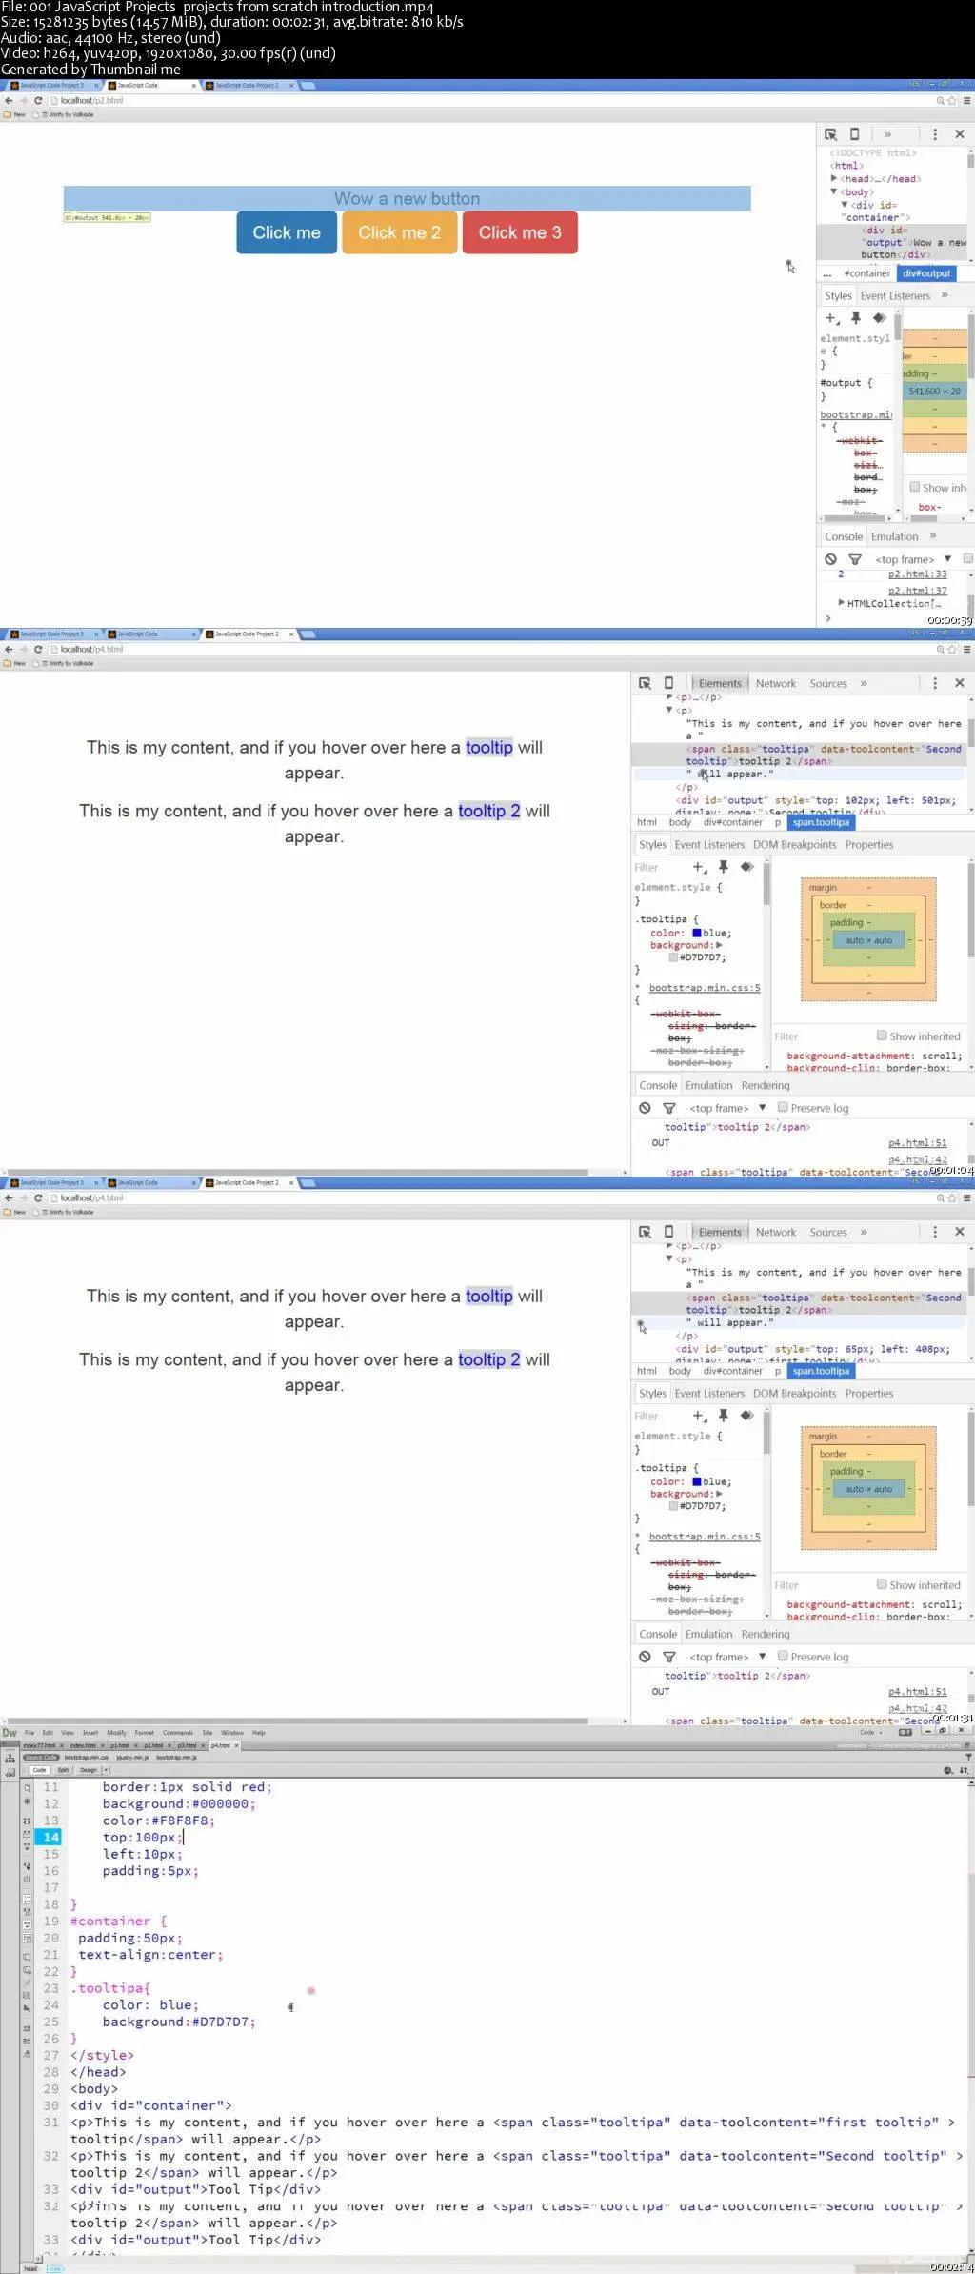Open blue color swatch in 00:01:04 Styles pane
Screen dimensions: 975x2274
coord(697,933)
